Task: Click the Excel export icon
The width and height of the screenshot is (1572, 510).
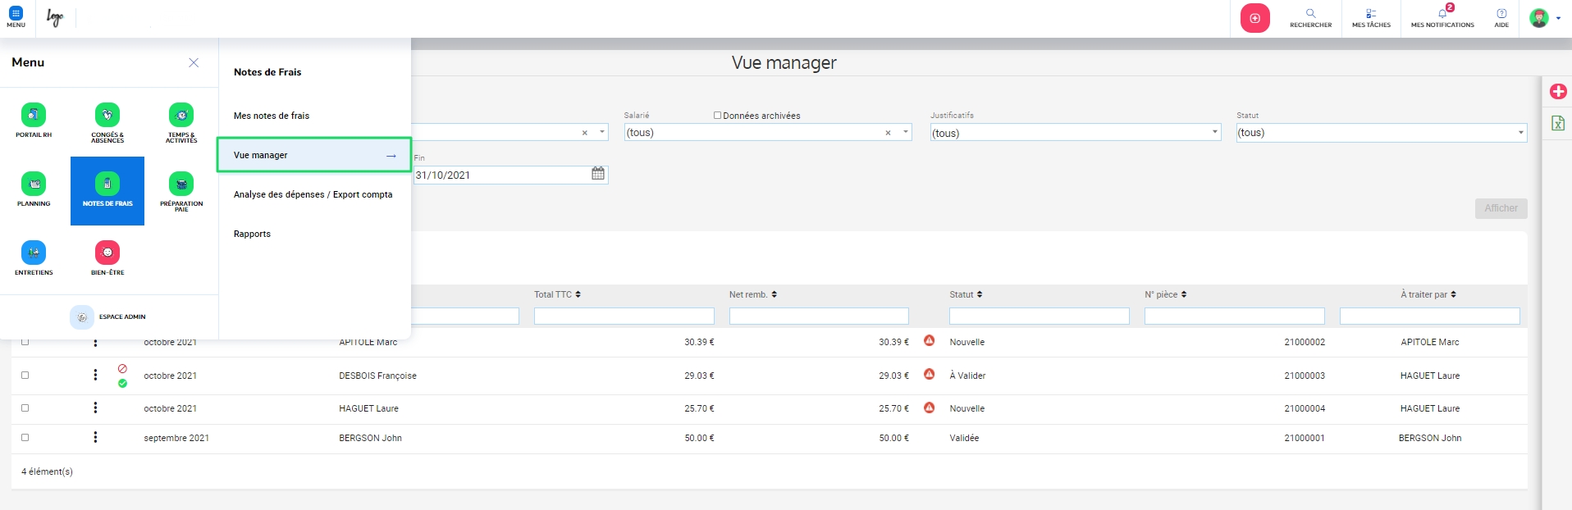Action: pos(1557,123)
